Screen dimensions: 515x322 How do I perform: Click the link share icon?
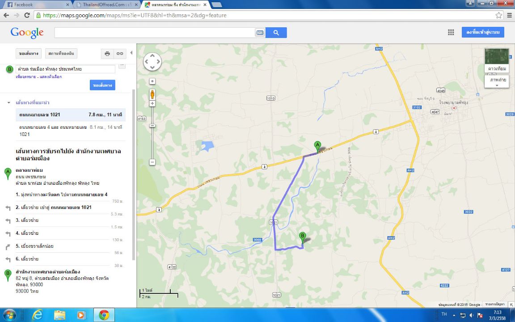coord(120,54)
